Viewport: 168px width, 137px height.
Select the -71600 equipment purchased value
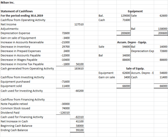pyautogui.click(x=65, y=82)
